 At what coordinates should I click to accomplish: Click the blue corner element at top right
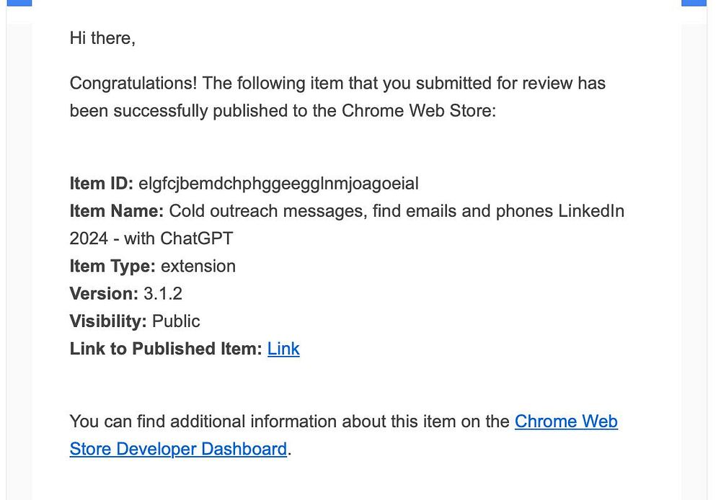coord(694,2)
